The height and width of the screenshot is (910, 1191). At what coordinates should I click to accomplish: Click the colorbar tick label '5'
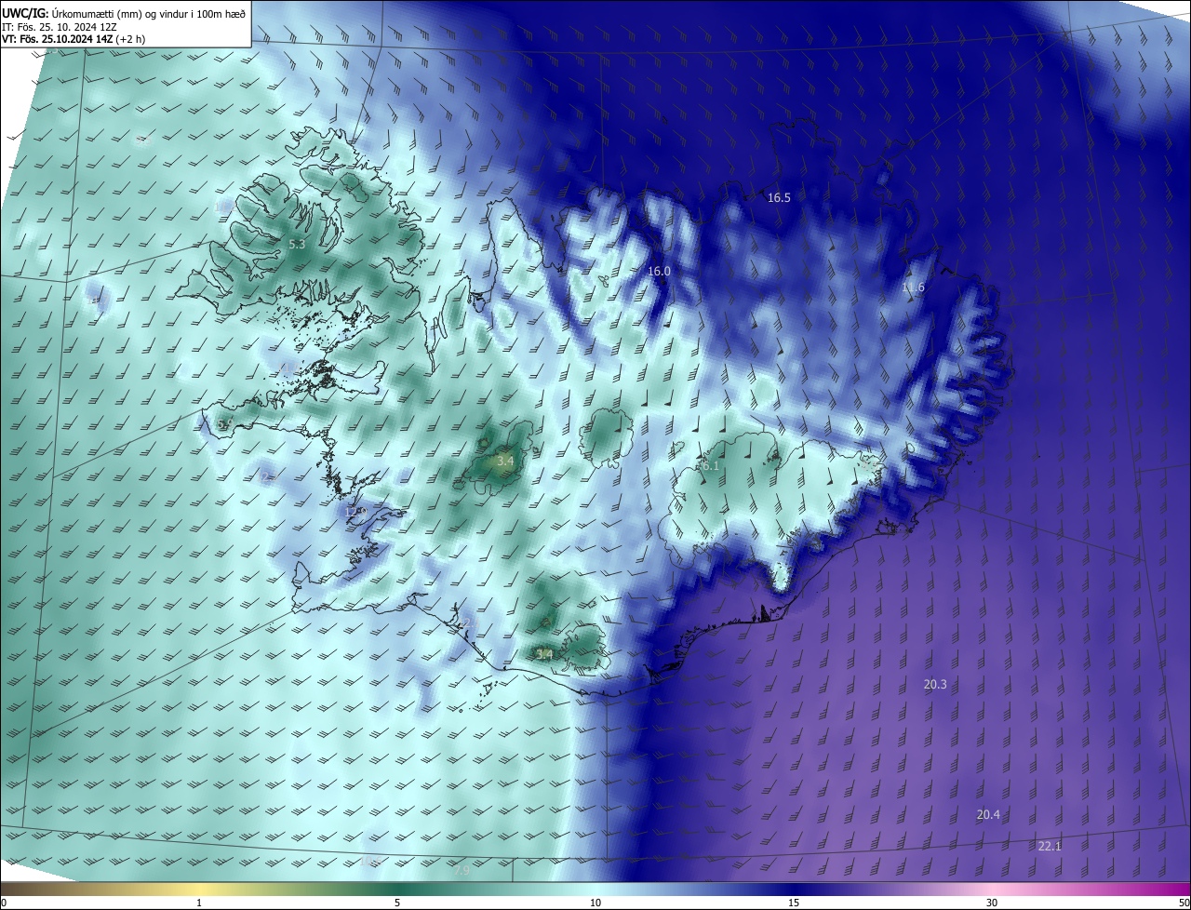(397, 903)
